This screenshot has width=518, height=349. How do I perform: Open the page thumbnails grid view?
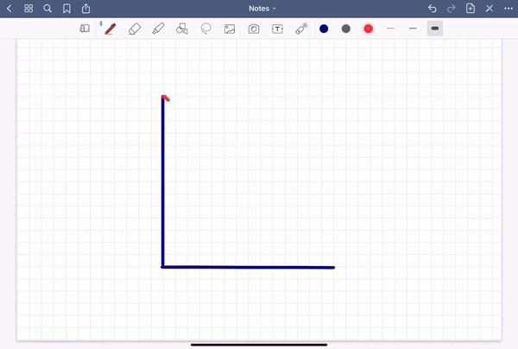tap(28, 8)
